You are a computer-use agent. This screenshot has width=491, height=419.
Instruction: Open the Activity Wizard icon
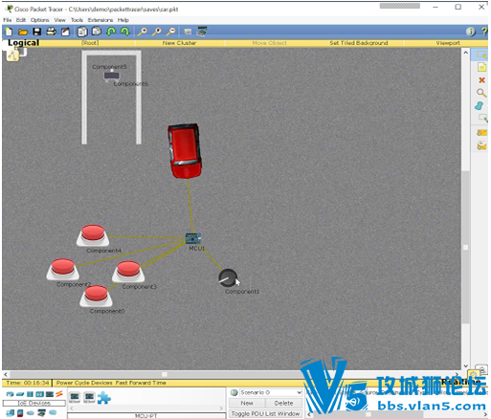pos(66,32)
